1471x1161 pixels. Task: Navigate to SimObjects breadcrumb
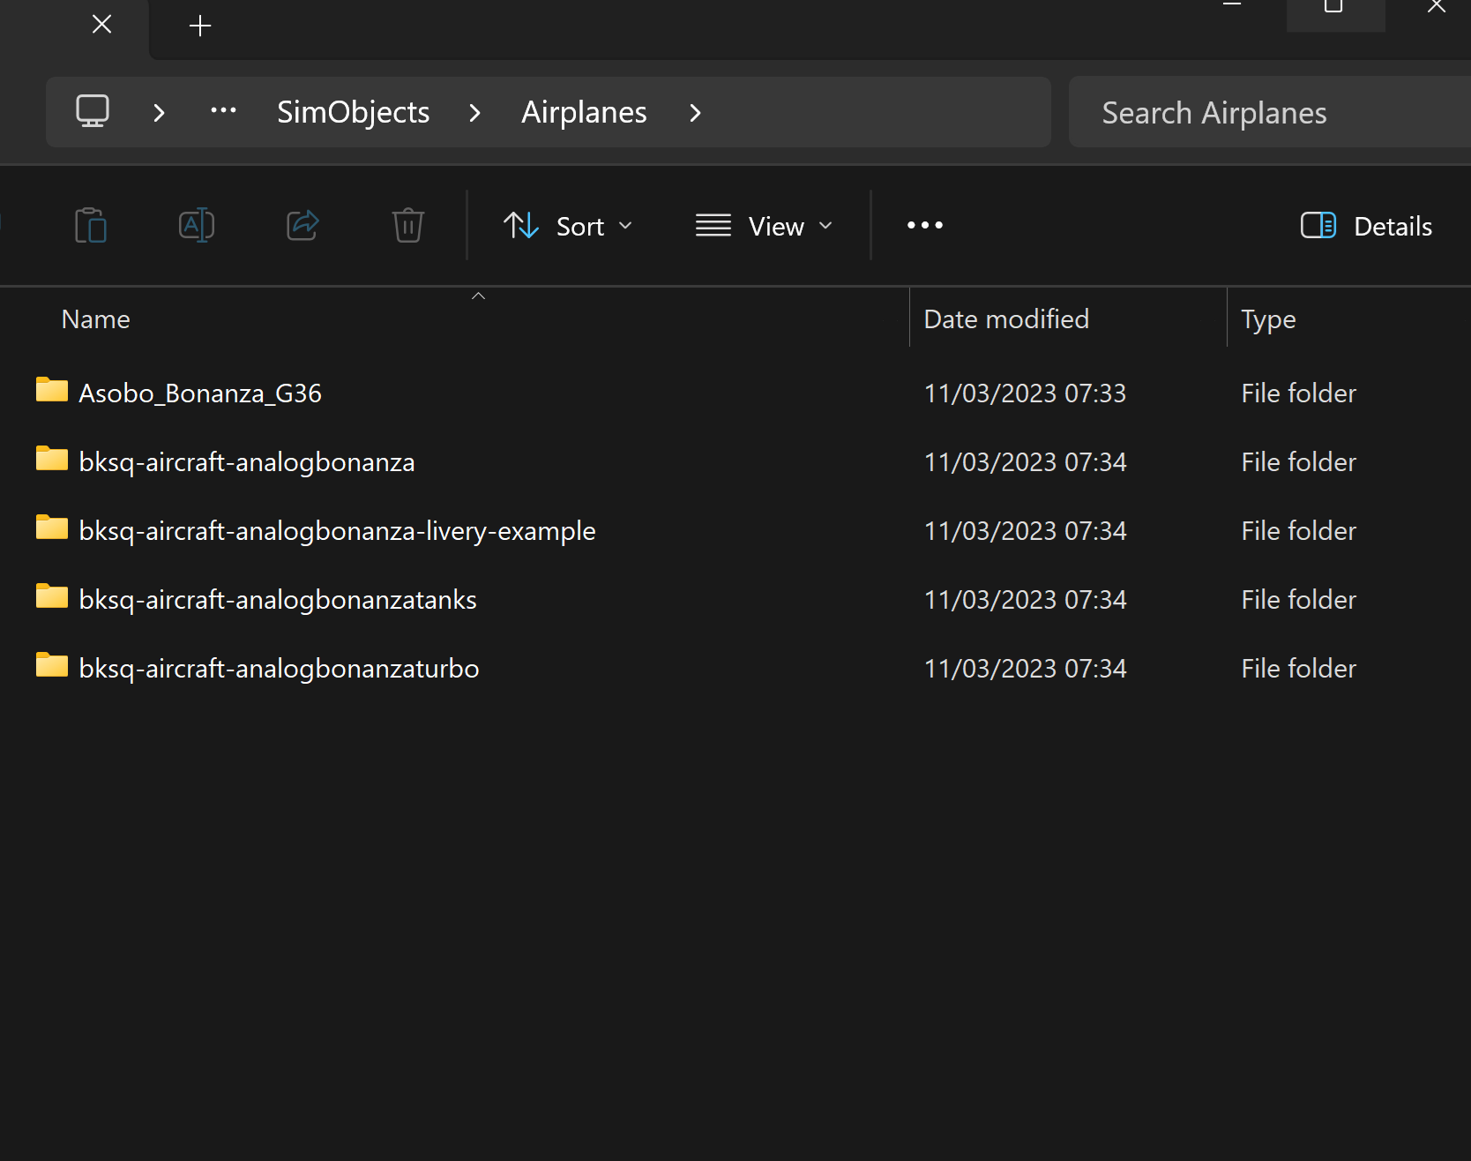353,112
